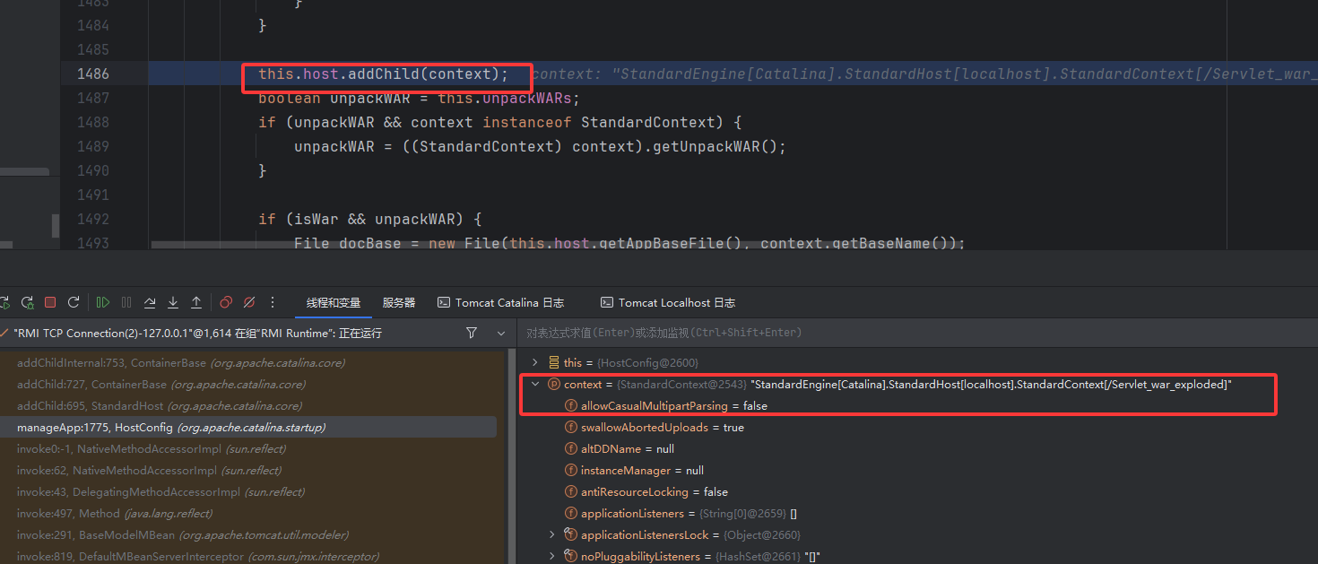
Task: Expand the applicationListenersLock variable node
Action: 552,534
